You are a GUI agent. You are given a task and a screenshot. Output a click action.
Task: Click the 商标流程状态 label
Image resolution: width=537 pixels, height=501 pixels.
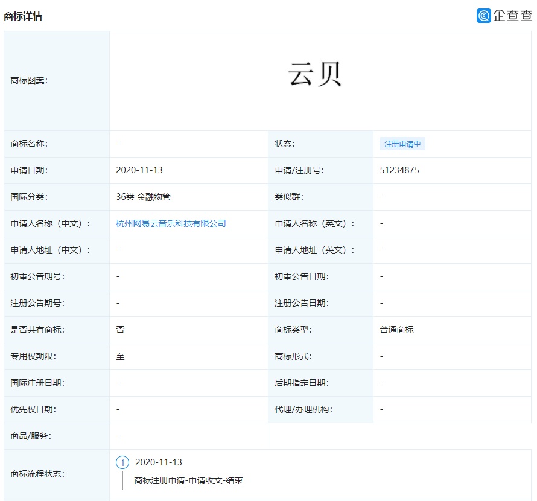31,474
